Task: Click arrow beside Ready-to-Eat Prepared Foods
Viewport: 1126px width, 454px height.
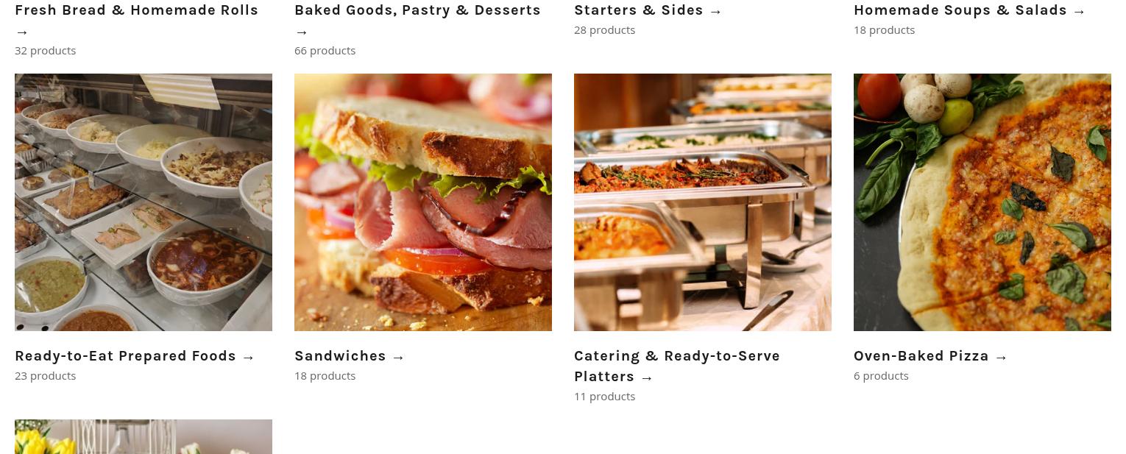Action: click(x=249, y=357)
